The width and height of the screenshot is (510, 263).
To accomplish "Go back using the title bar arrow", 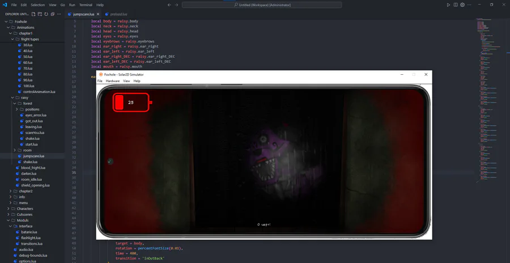I will pyautogui.click(x=169, y=5).
